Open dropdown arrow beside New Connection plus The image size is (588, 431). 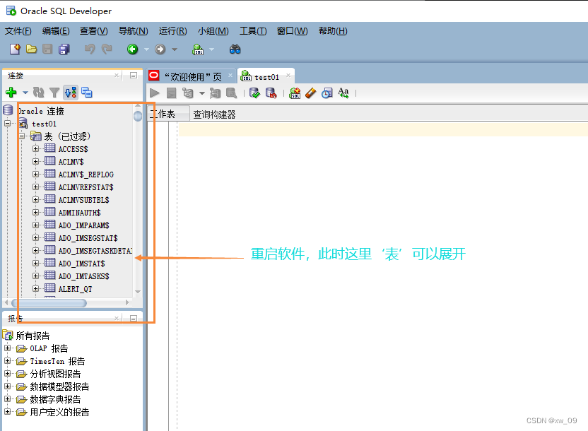point(25,93)
